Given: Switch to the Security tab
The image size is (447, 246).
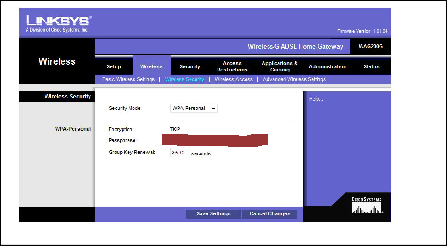Looking at the screenshot, I should point(190,66).
